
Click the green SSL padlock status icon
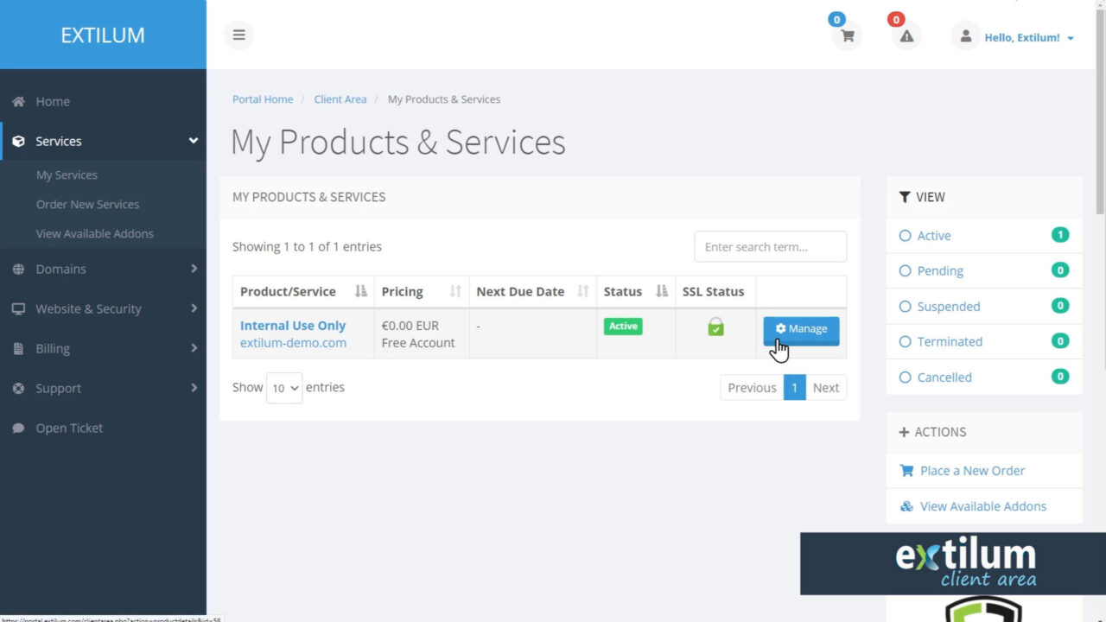pos(715,327)
